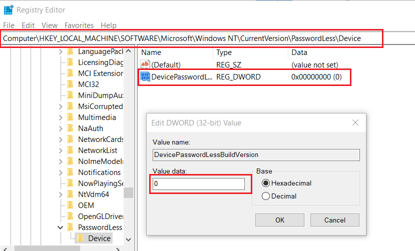
Task: Select the NoImeModeImes folder icon
Action: coord(71,161)
